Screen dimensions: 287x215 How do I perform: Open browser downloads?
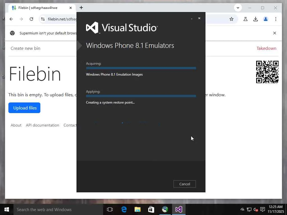point(256,19)
